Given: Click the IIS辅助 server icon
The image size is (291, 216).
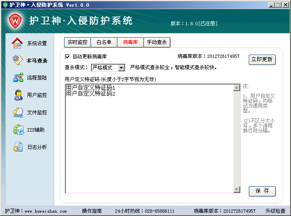Looking at the screenshot, I should coord(18,130).
